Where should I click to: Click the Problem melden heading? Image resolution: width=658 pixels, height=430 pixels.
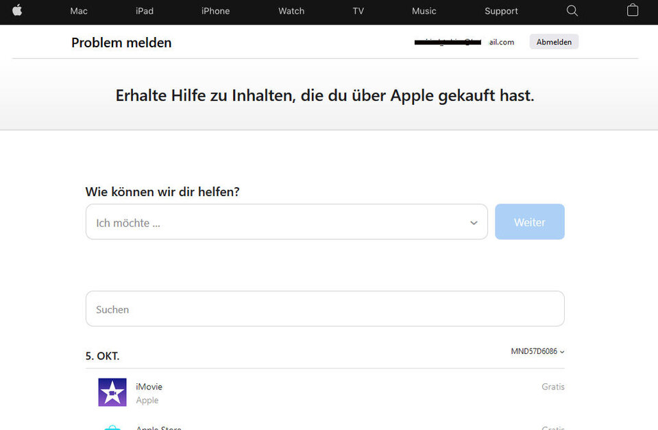coord(121,43)
